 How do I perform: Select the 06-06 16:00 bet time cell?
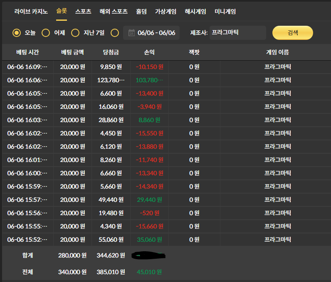(x=27, y=173)
